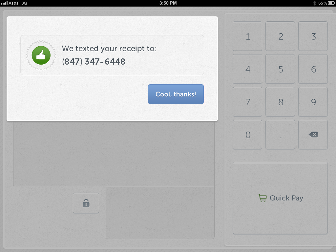Tap the battery indicator in status bar
This screenshot has width=336, height=252.
click(331, 3)
